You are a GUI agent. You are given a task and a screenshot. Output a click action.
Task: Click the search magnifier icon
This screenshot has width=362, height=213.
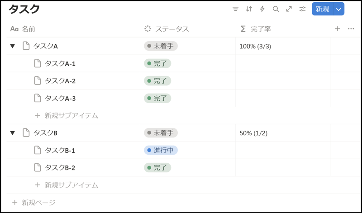tap(276, 9)
